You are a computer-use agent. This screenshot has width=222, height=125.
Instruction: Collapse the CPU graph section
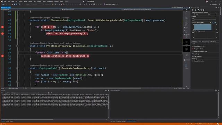pyautogui.click(x=192, y=31)
